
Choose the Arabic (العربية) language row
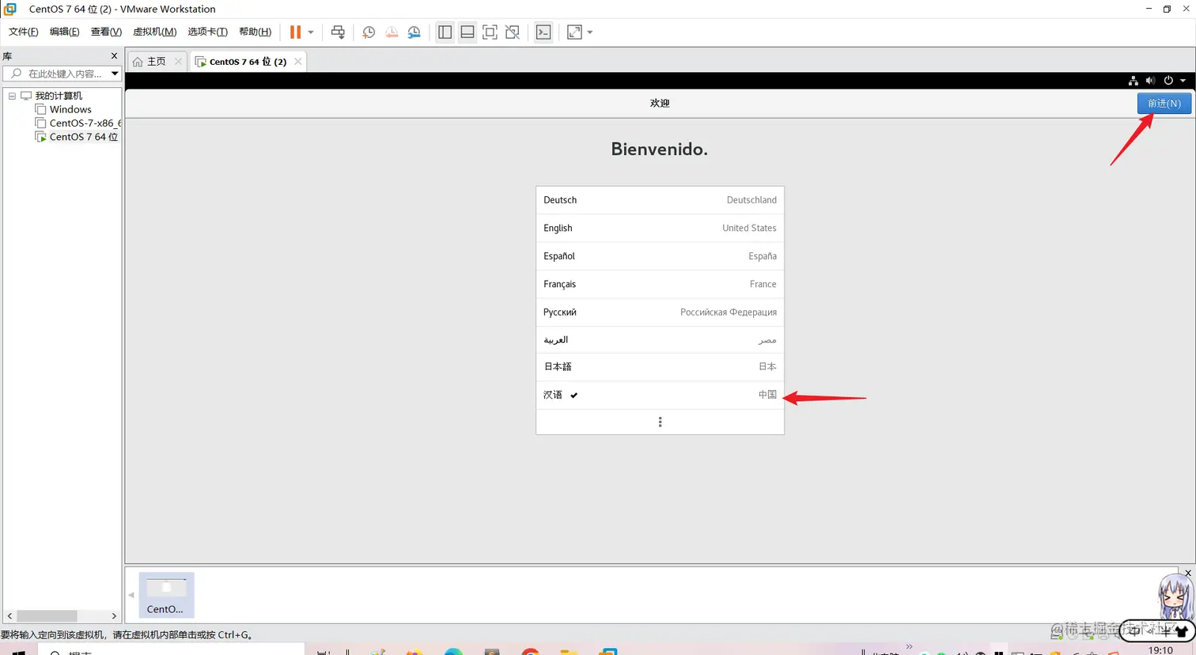[x=660, y=340]
